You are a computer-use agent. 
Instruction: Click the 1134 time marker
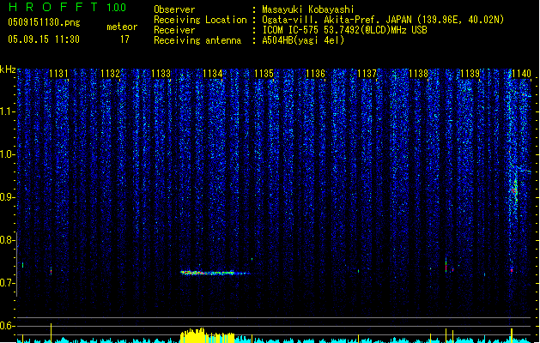pyautogui.click(x=213, y=74)
